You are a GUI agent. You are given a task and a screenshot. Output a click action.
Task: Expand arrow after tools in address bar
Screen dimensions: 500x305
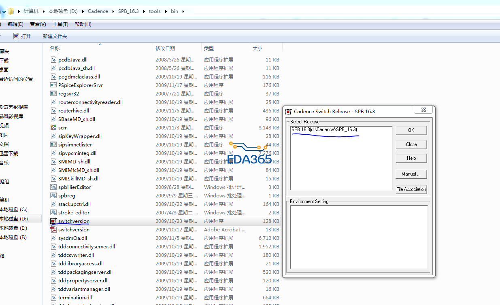[166, 11]
